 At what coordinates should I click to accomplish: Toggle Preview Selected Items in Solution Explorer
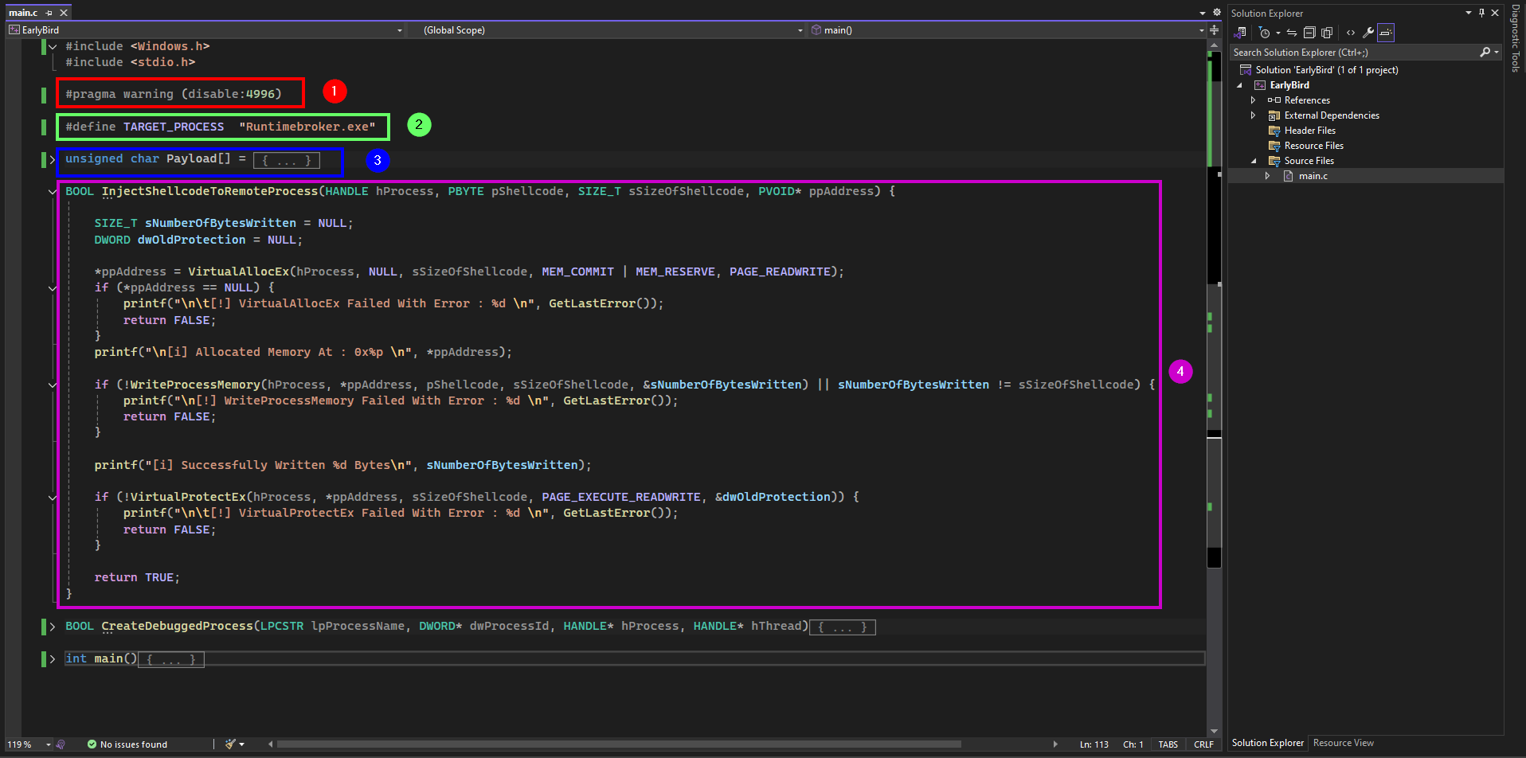[x=1386, y=33]
